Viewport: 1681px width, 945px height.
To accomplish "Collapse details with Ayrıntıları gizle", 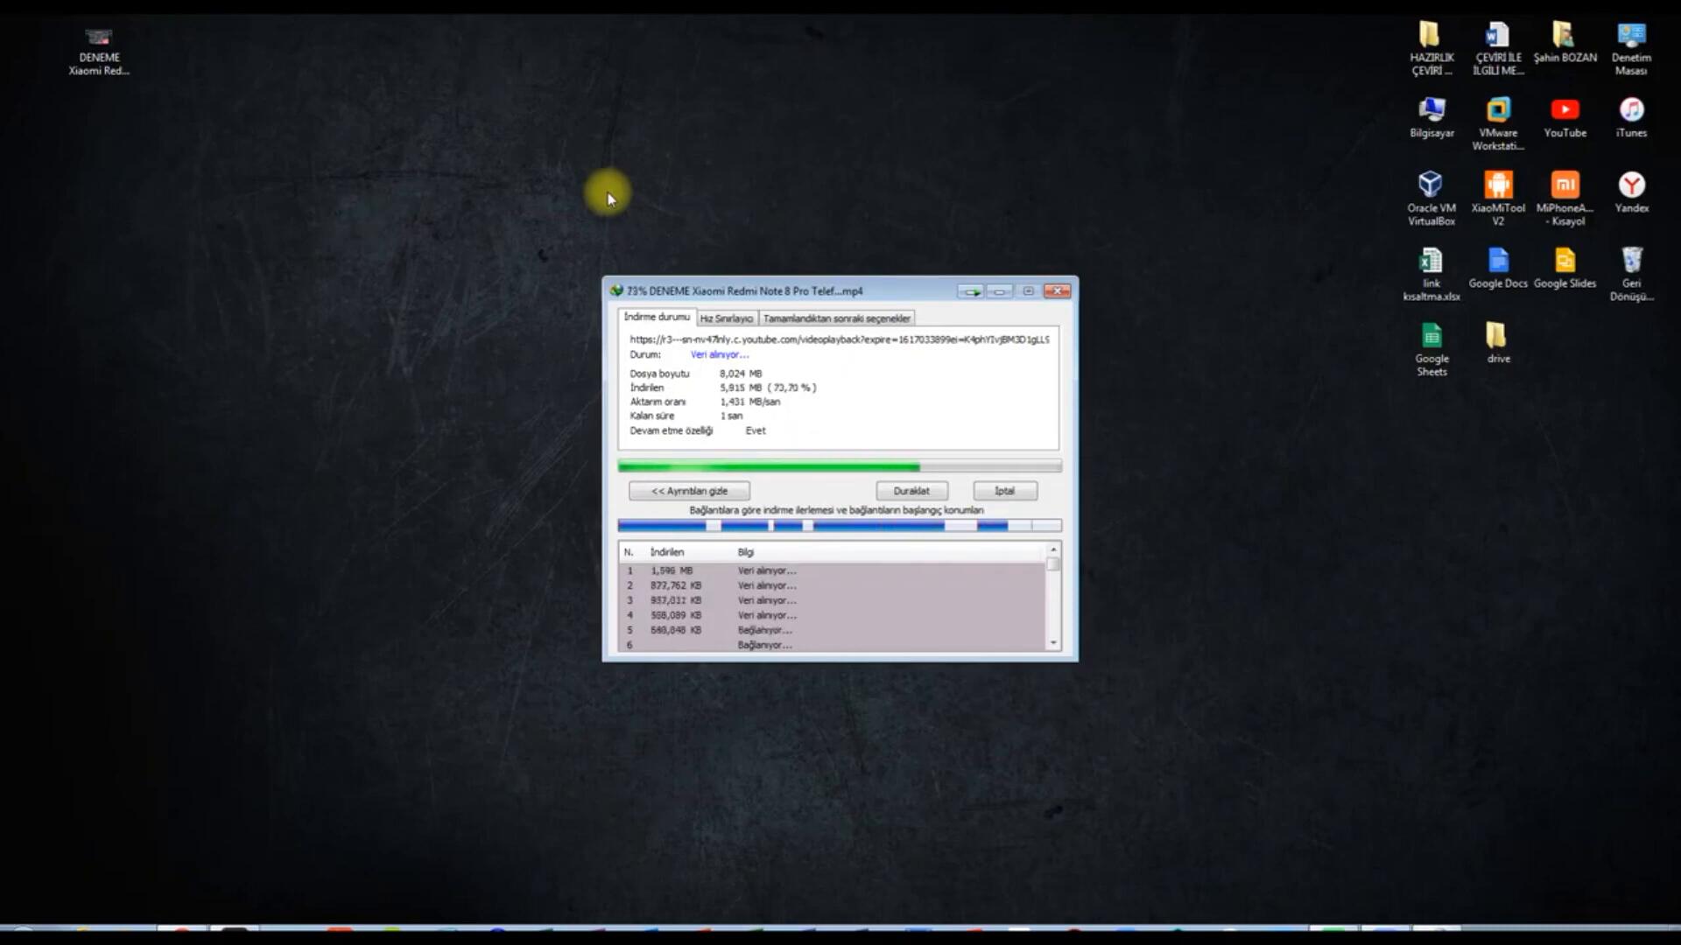I will (689, 491).
